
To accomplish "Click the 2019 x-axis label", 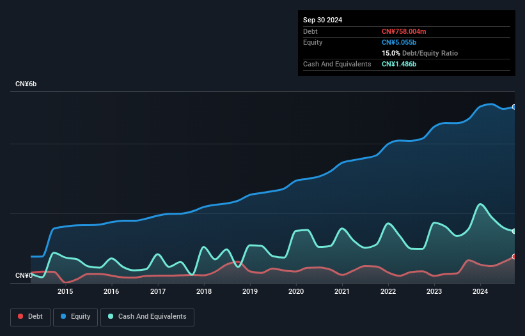I will pyautogui.click(x=250, y=291).
